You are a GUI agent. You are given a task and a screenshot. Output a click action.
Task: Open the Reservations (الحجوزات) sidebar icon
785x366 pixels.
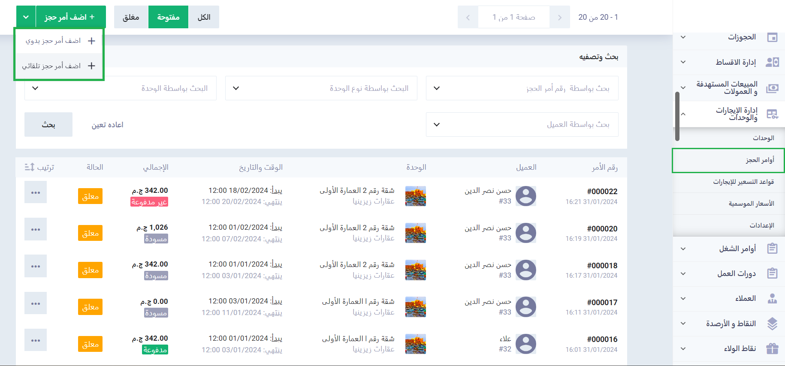pyautogui.click(x=772, y=37)
